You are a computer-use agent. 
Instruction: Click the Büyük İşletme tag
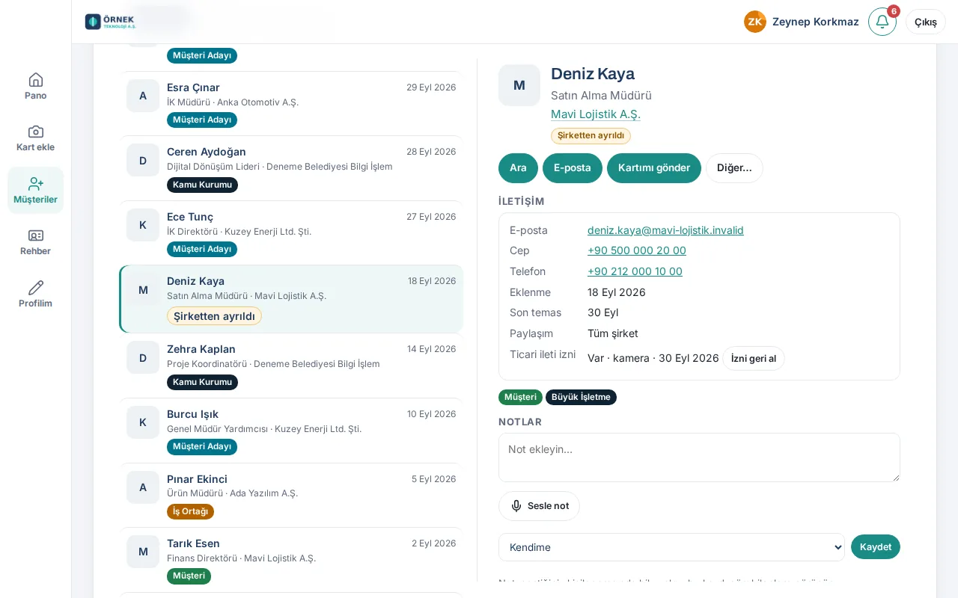581,397
